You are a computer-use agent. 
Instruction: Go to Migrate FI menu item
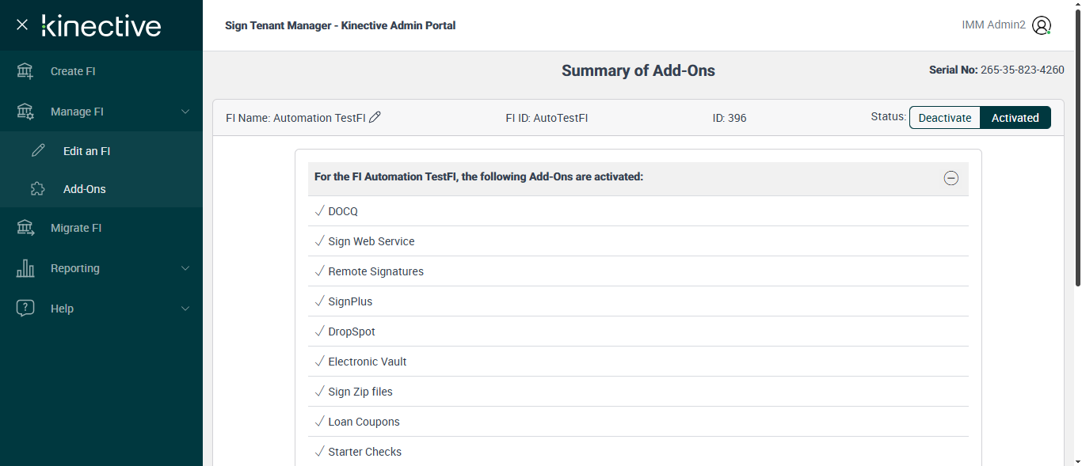(x=76, y=228)
